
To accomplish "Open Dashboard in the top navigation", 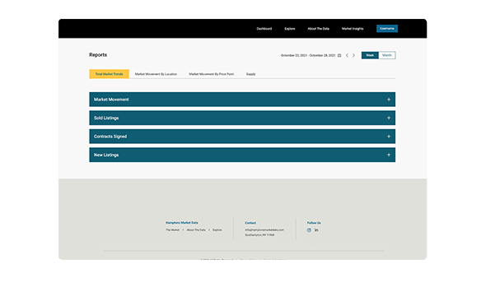I will [264, 29].
